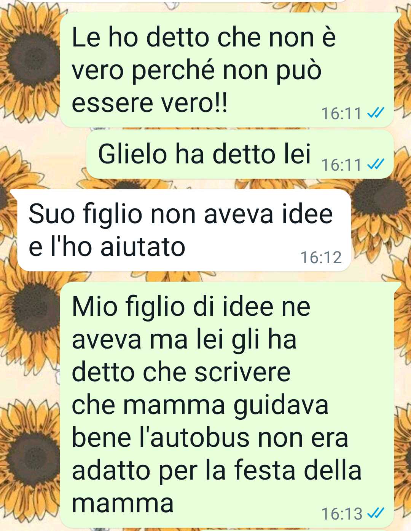Tap the 16:11 time next to 'Glielo ha detto lei'
The height and width of the screenshot is (531, 411).
click(342, 165)
